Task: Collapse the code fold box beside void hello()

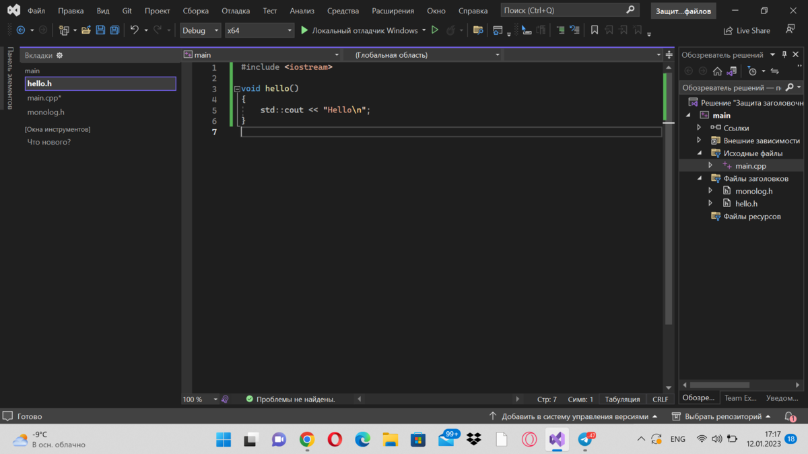Action: click(x=237, y=89)
